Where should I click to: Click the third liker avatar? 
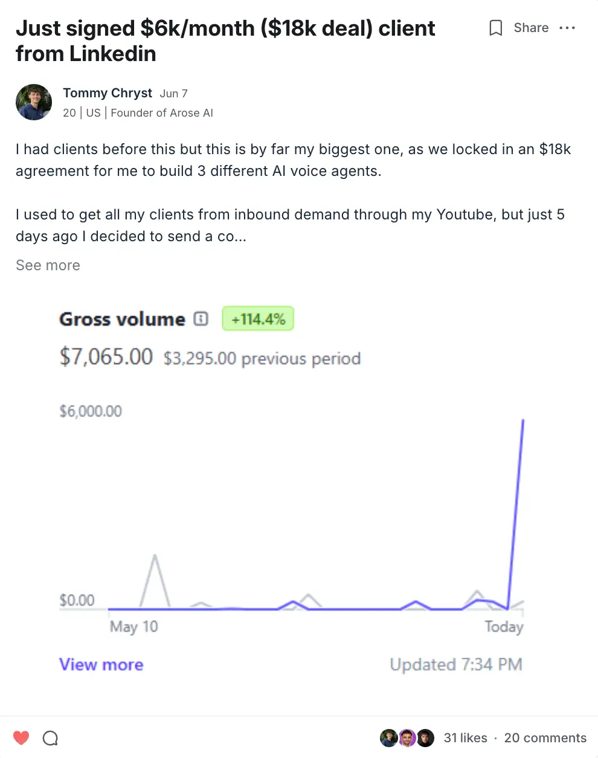(x=426, y=738)
